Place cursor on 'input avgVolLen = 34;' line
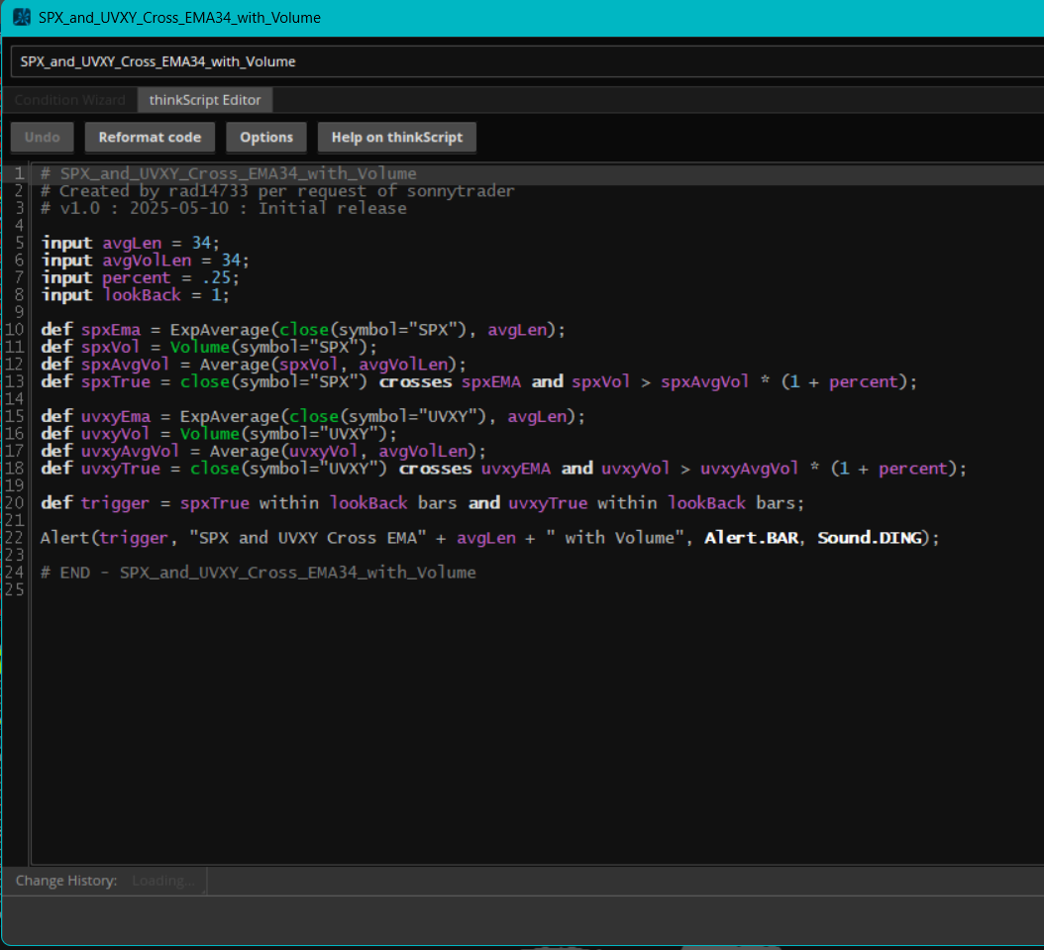Image resolution: width=1044 pixels, height=950 pixels. pyautogui.click(x=146, y=261)
